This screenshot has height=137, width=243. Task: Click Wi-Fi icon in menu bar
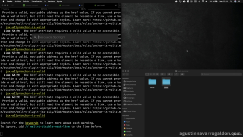pos(203,2)
